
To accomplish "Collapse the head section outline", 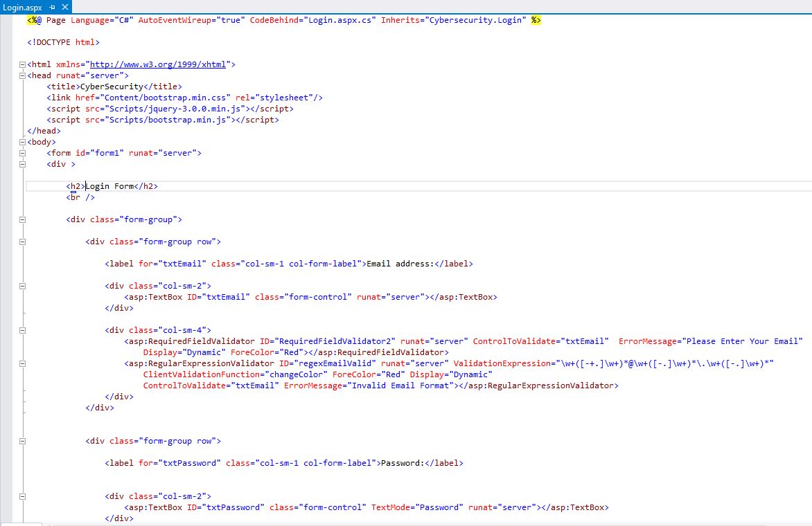I will (22, 75).
